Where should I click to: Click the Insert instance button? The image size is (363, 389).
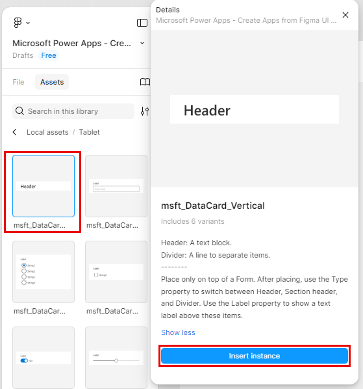pos(255,356)
